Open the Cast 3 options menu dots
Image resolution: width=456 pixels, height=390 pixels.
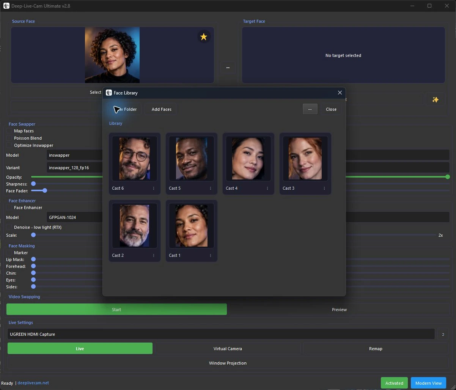tap(324, 188)
